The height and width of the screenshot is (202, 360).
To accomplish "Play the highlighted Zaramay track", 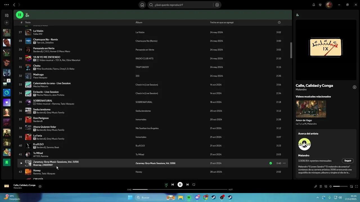I will [x=21, y=163].
